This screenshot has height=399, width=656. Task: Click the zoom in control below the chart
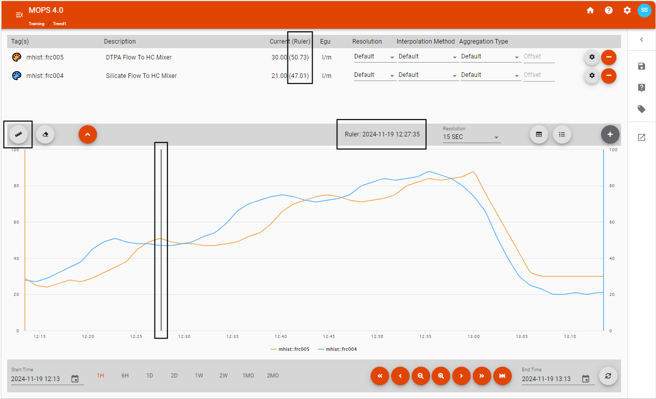coord(441,376)
